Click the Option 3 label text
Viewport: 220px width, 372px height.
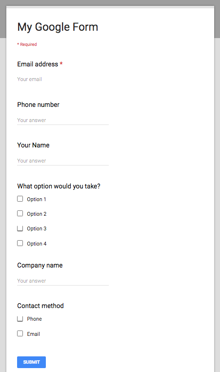[x=37, y=228]
